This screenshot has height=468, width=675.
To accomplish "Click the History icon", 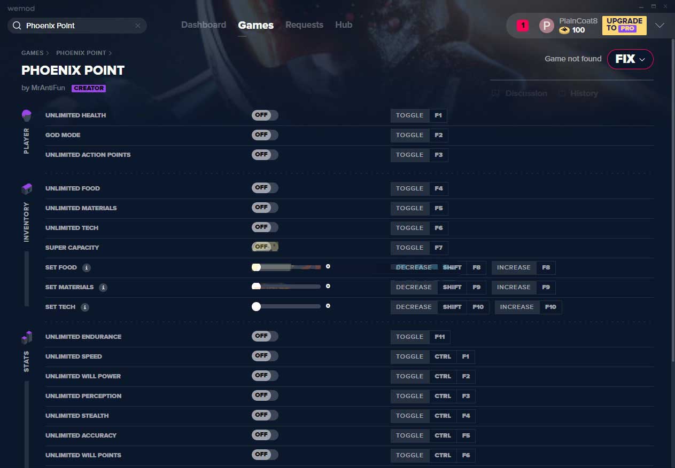I will pyautogui.click(x=562, y=93).
